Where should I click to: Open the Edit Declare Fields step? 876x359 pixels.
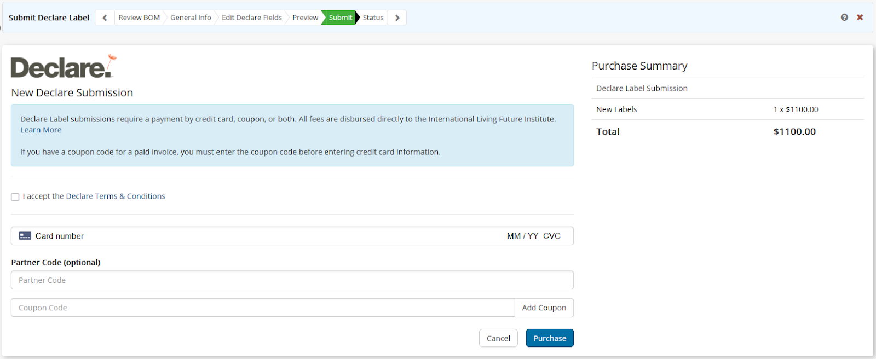tap(252, 18)
